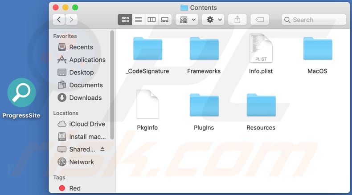Click the Locations section header
The width and height of the screenshot is (352, 195).
pyautogui.click(x=65, y=113)
